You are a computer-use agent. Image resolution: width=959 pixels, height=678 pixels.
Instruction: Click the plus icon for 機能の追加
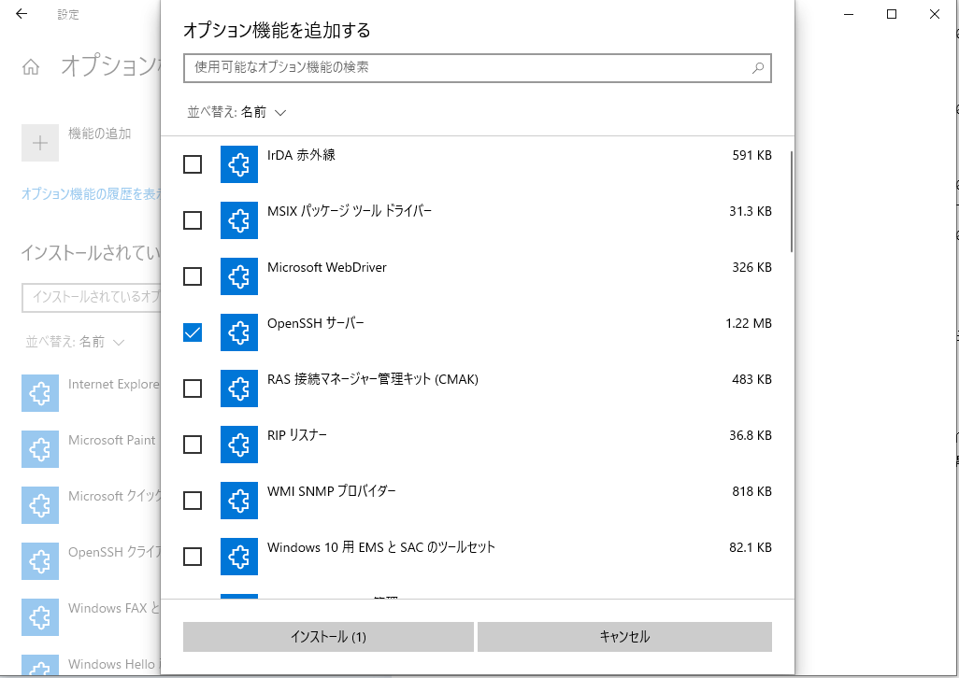pos(40,143)
